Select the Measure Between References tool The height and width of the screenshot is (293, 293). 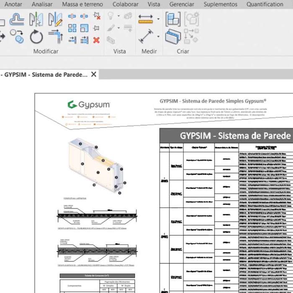(x=146, y=19)
